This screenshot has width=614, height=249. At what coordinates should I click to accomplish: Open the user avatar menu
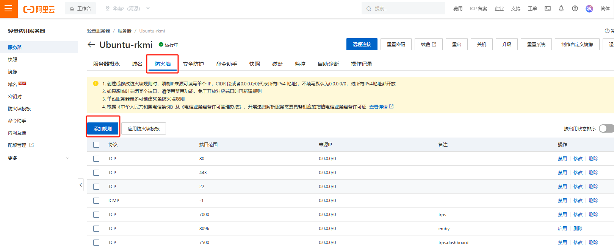[589, 8]
